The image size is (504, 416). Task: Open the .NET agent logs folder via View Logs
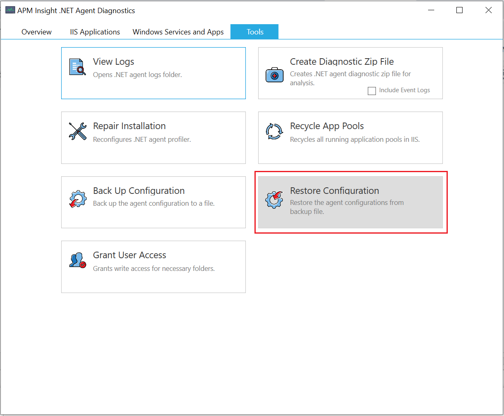(x=153, y=73)
